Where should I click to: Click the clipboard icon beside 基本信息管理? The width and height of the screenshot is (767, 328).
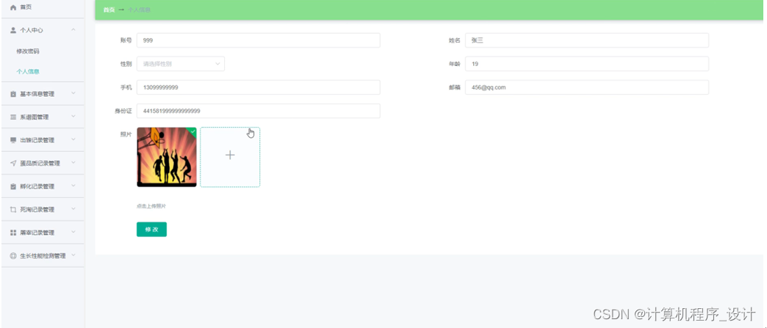pyautogui.click(x=13, y=94)
